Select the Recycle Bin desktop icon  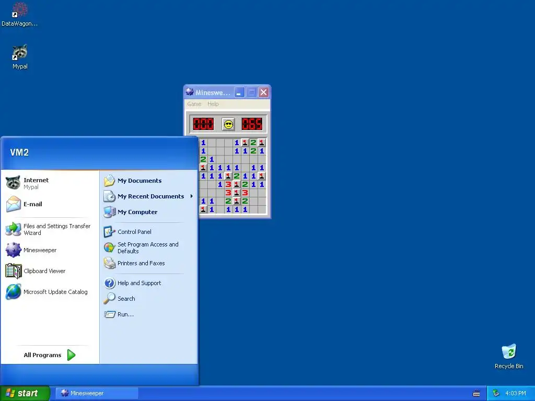[x=509, y=357]
